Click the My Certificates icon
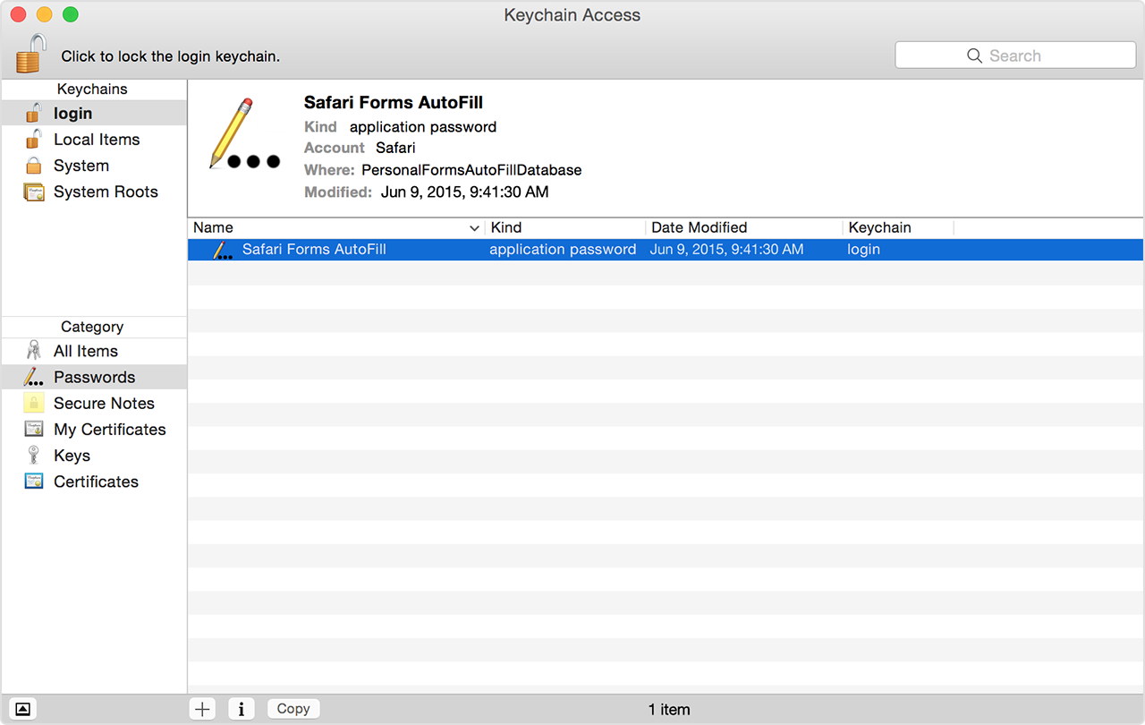 34,429
